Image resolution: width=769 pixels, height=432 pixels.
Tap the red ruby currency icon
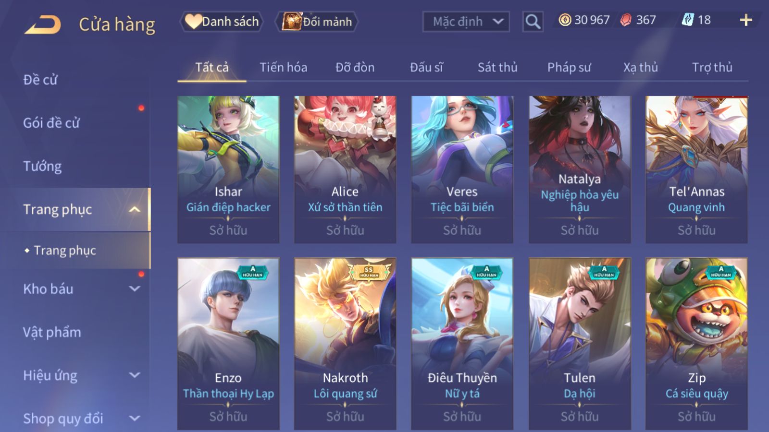tap(626, 20)
